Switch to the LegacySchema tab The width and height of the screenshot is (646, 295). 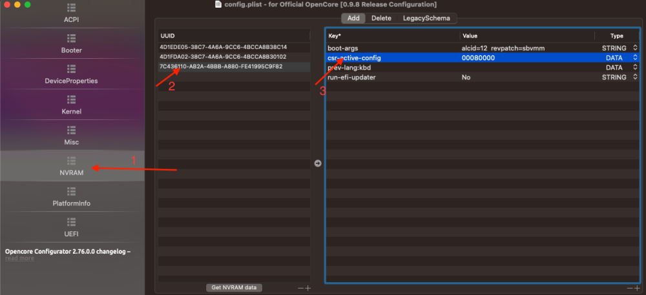tap(426, 18)
